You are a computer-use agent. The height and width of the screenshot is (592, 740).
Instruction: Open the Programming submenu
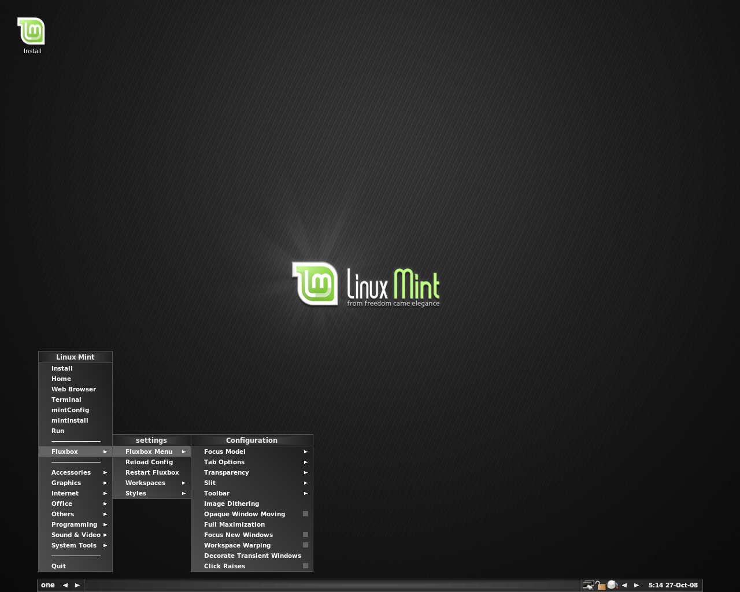coord(75,524)
